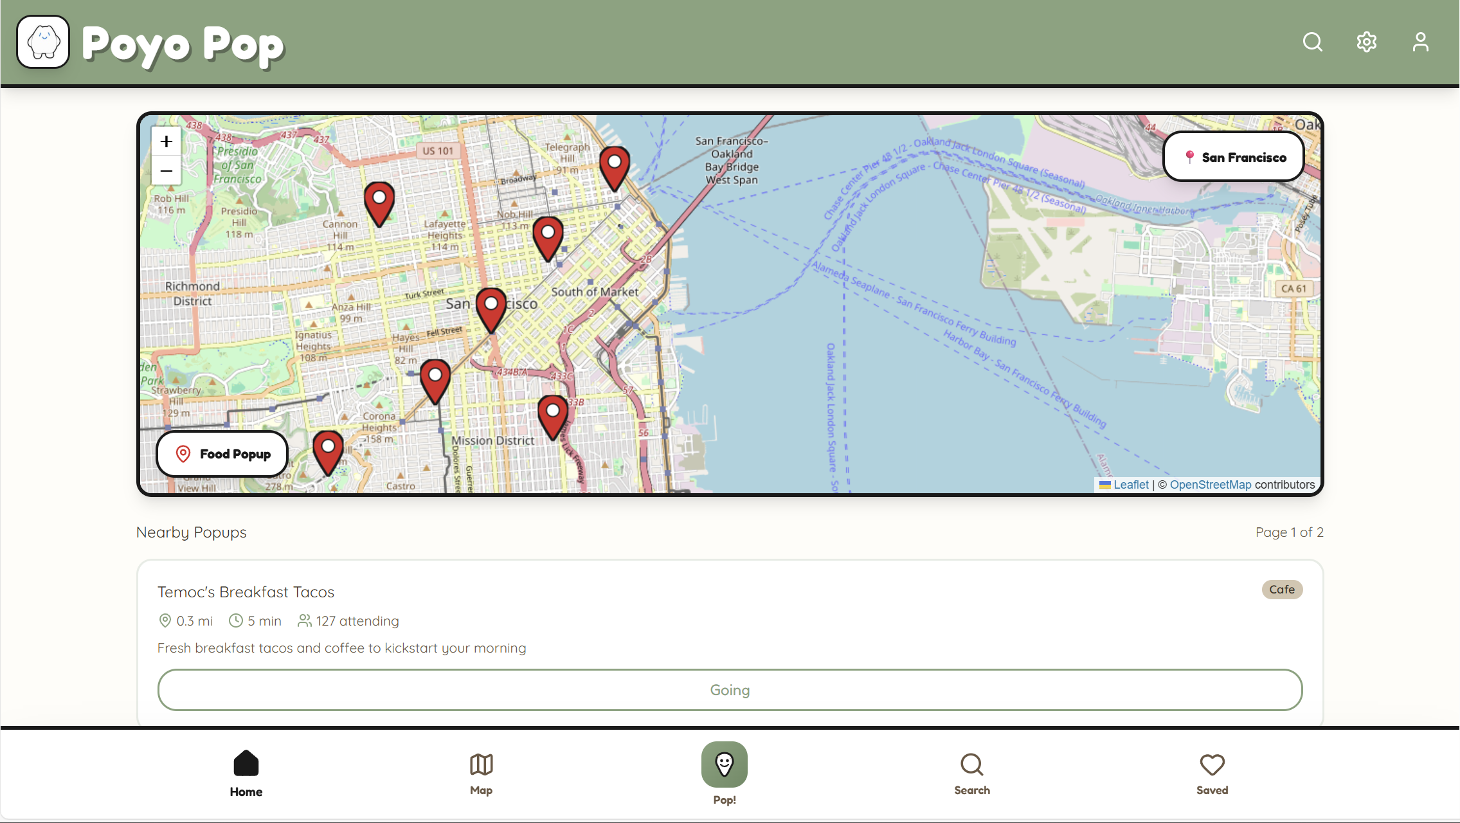Zoom in on the map
Screen dimensions: 1460x823
tap(167, 141)
